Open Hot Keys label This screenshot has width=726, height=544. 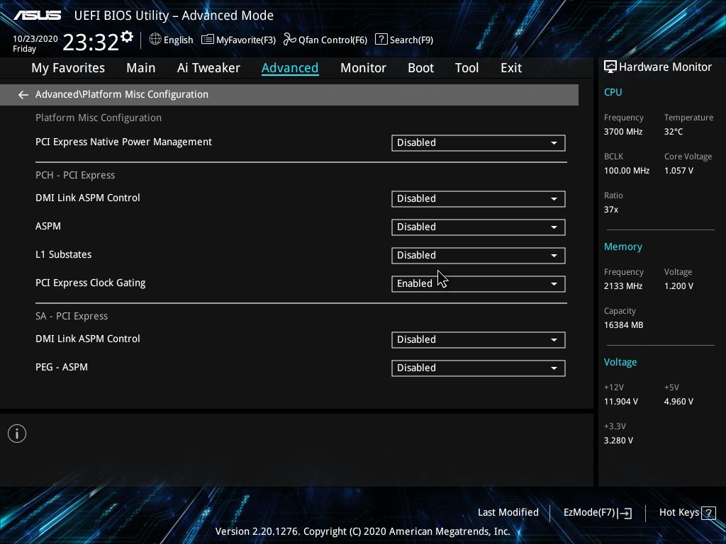(678, 513)
